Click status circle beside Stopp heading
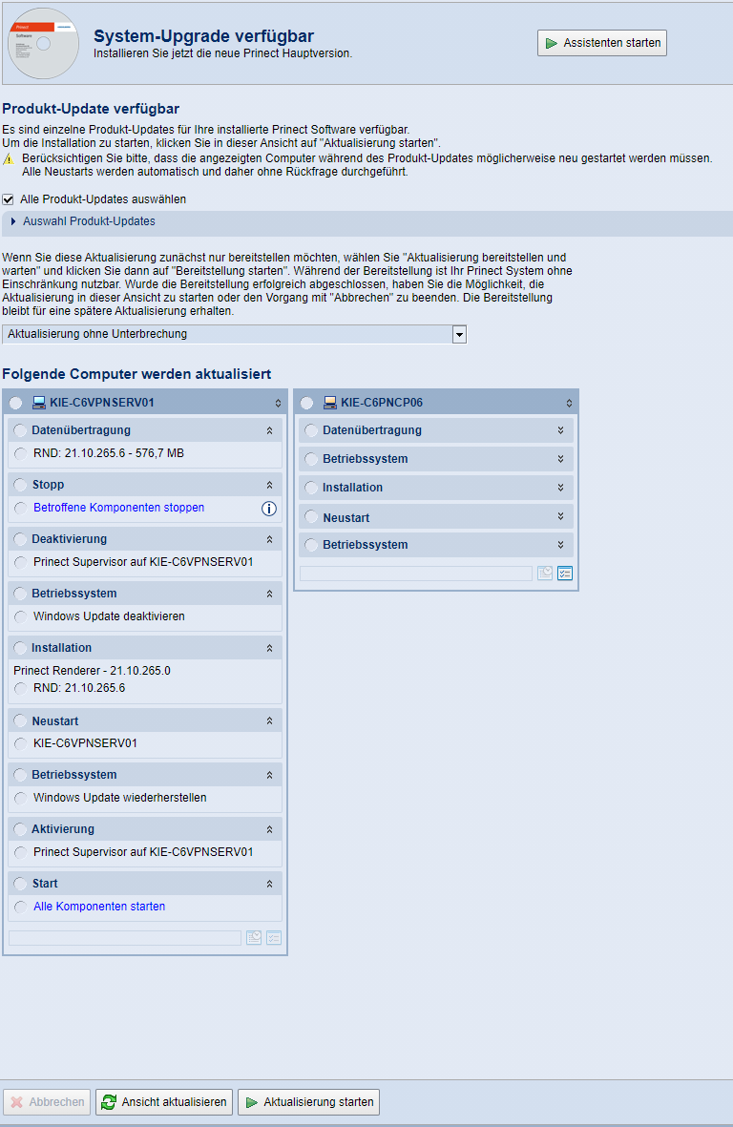 [x=20, y=485]
